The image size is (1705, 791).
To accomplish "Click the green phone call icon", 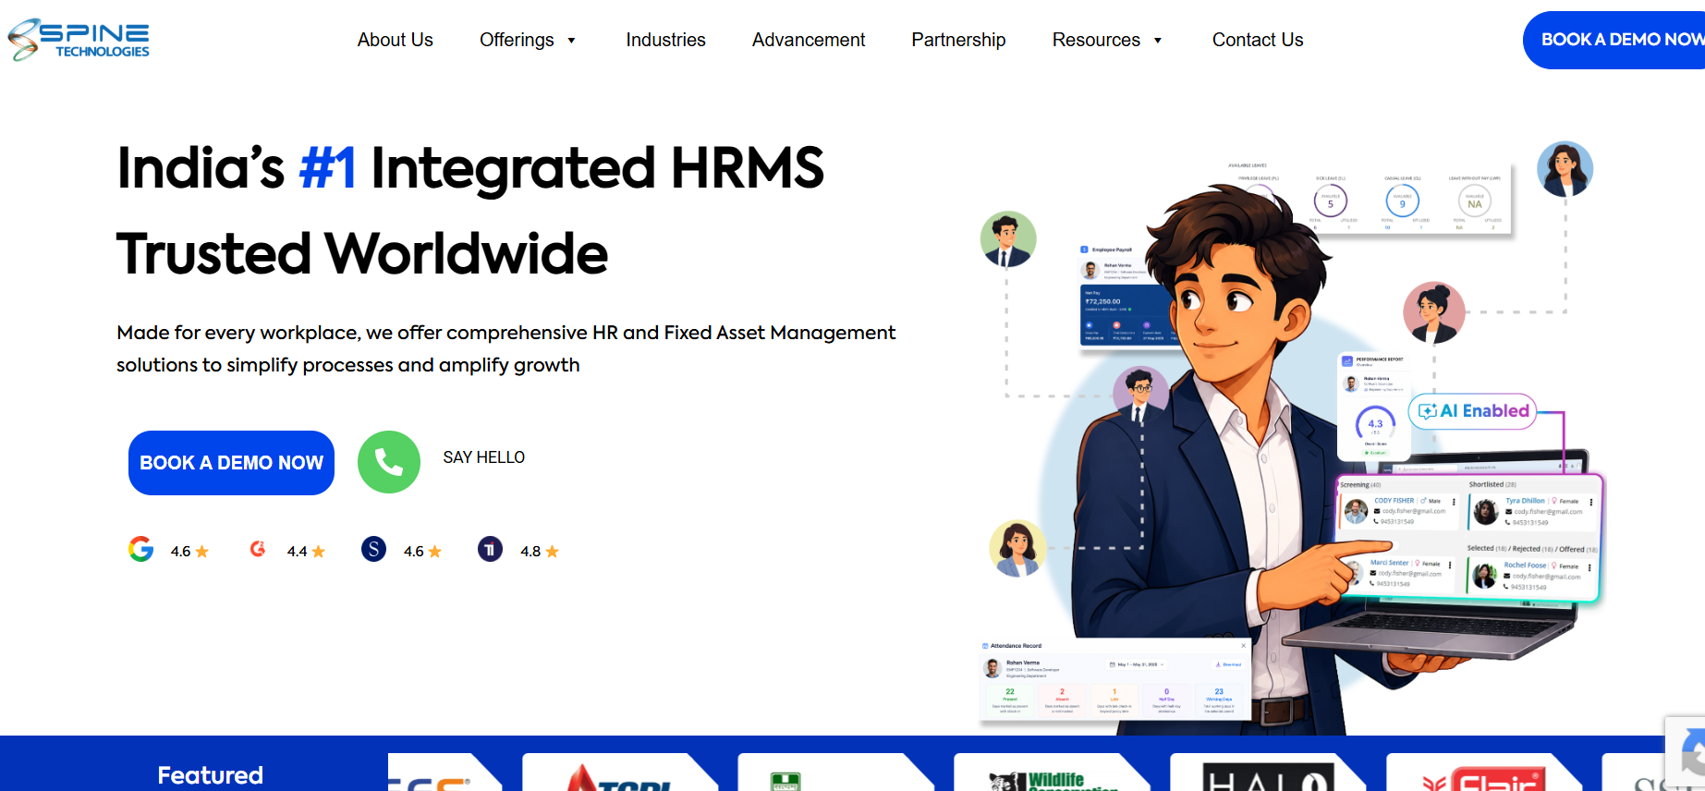I will [x=389, y=462].
